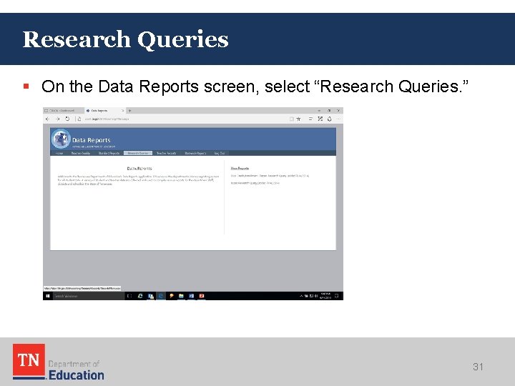Click the browser Back arrow

click(48, 119)
